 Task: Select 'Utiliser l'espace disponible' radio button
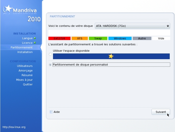tap(50, 54)
